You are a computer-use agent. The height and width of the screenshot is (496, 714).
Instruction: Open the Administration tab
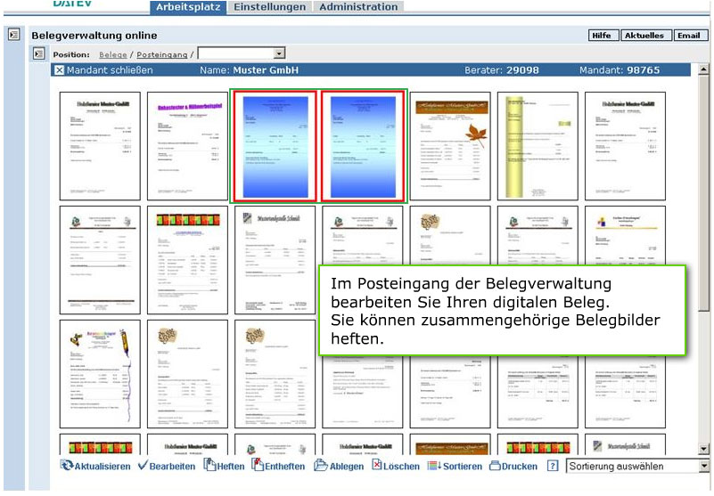(x=358, y=7)
